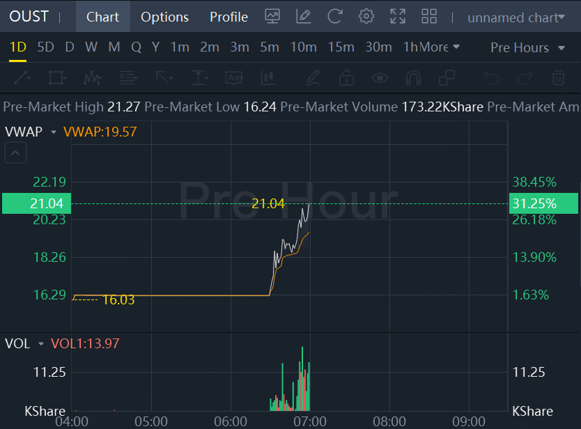Enter fullscreen chart mode icon
Image resolution: width=581 pixels, height=429 pixels.
coord(398,17)
